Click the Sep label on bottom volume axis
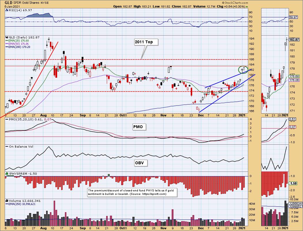This screenshot has width=303, height=231. (x=83, y=228)
